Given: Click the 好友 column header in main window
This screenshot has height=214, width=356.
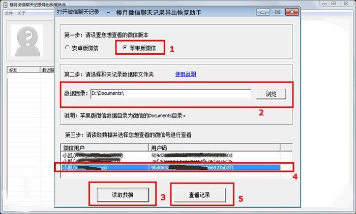Looking at the screenshot, I should pos(23,70).
